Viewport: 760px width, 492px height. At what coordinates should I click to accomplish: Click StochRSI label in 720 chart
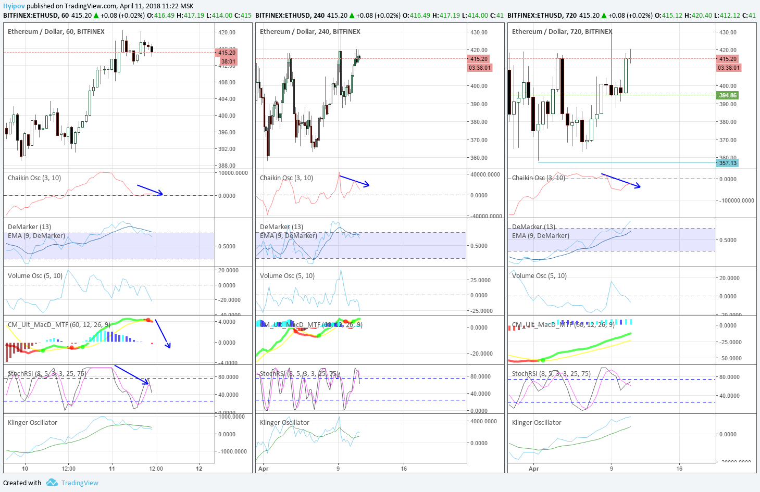point(551,373)
